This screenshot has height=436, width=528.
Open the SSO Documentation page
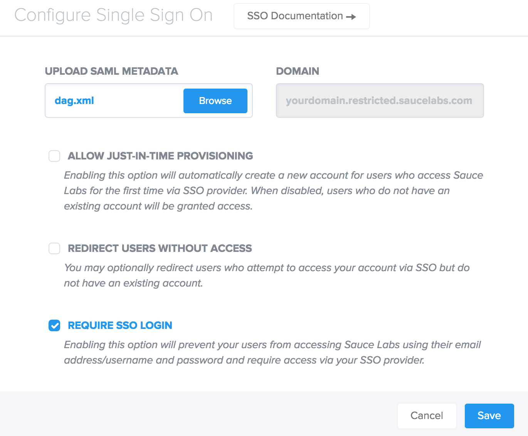pyautogui.click(x=301, y=16)
